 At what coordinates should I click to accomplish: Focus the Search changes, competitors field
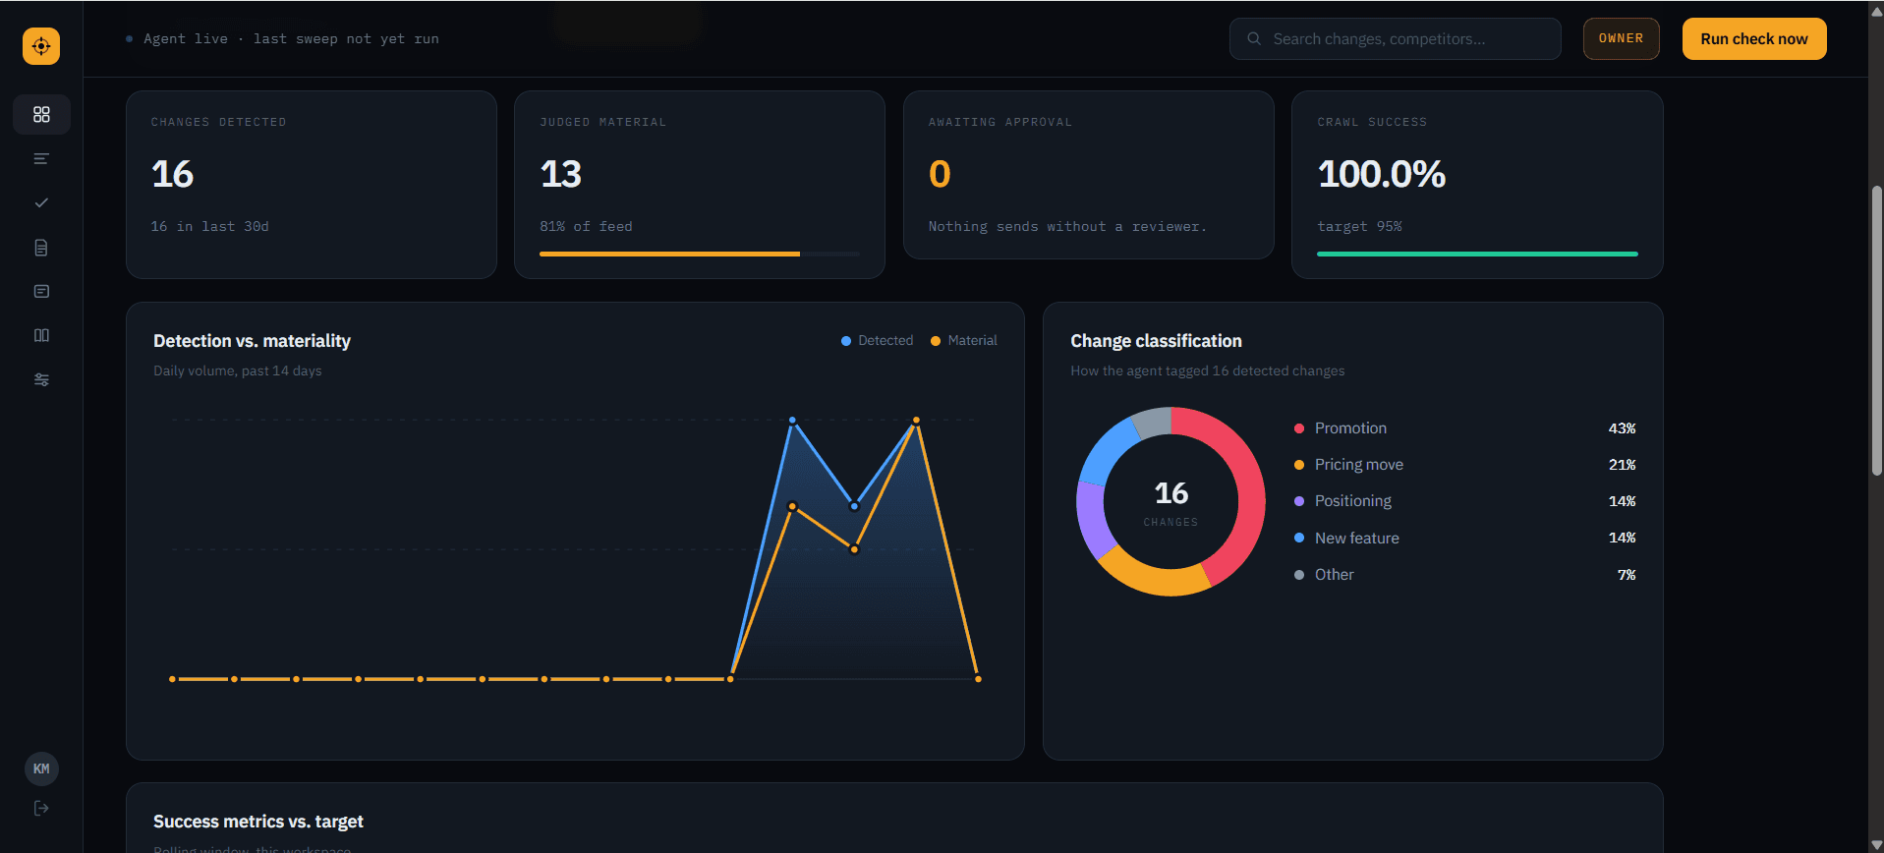[x=1395, y=39]
